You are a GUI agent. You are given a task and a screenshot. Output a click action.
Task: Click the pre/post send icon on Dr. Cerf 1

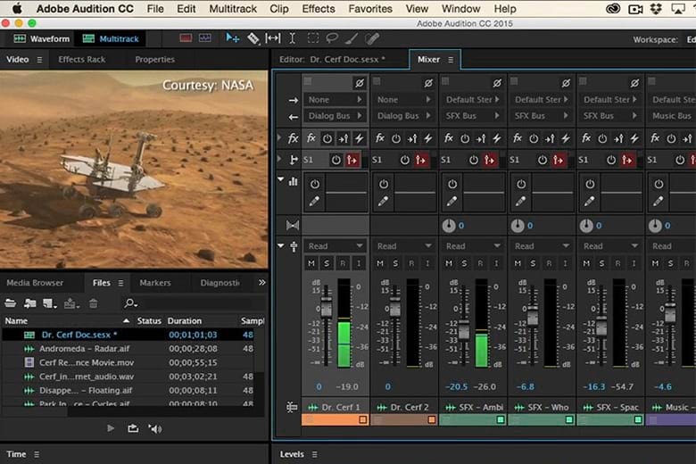tap(352, 160)
